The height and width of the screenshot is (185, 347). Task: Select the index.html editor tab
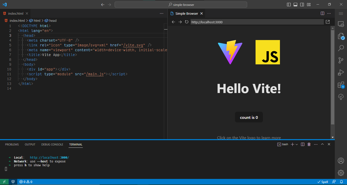[16, 13]
